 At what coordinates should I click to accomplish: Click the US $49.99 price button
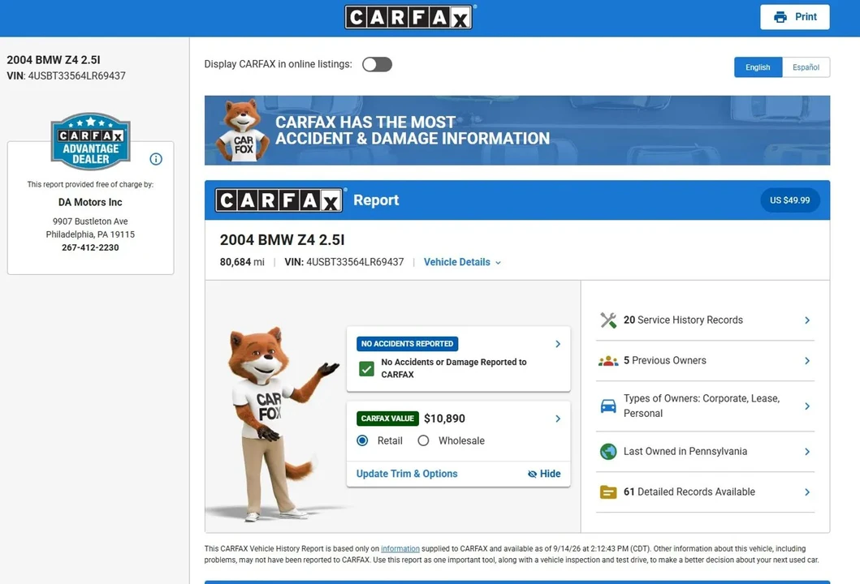[790, 200]
